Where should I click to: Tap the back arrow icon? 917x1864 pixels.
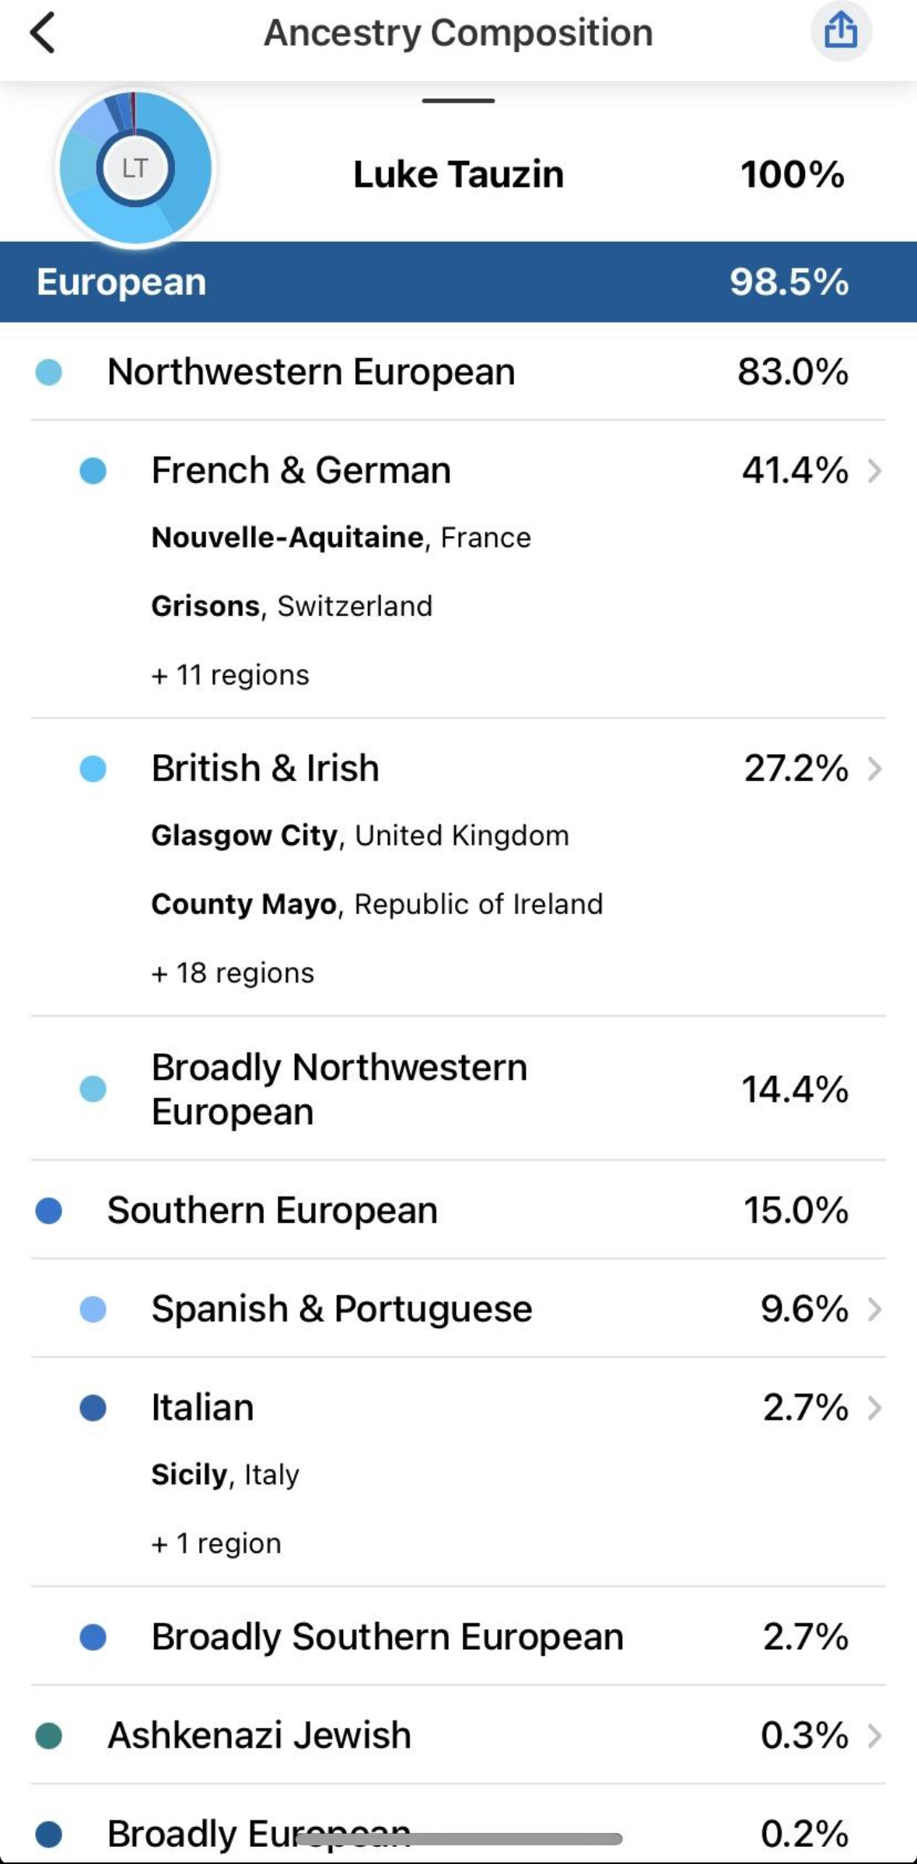[x=43, y=33]
